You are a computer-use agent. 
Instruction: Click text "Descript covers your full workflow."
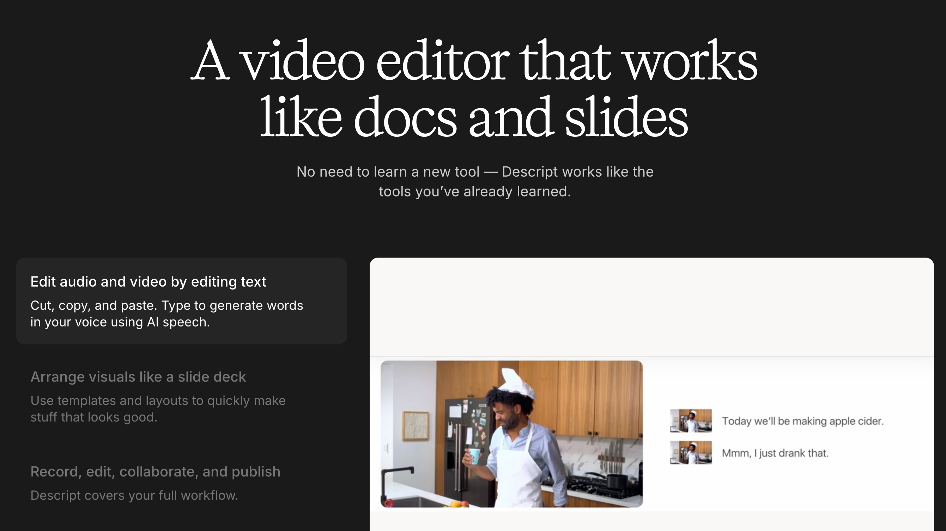(134, 495)
